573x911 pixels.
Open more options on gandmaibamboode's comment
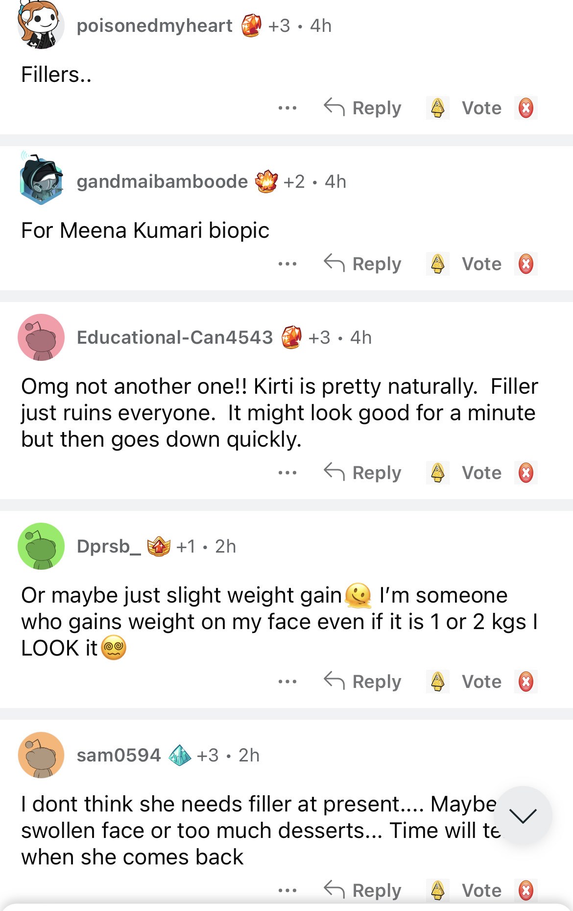click(x=287, y=264)
